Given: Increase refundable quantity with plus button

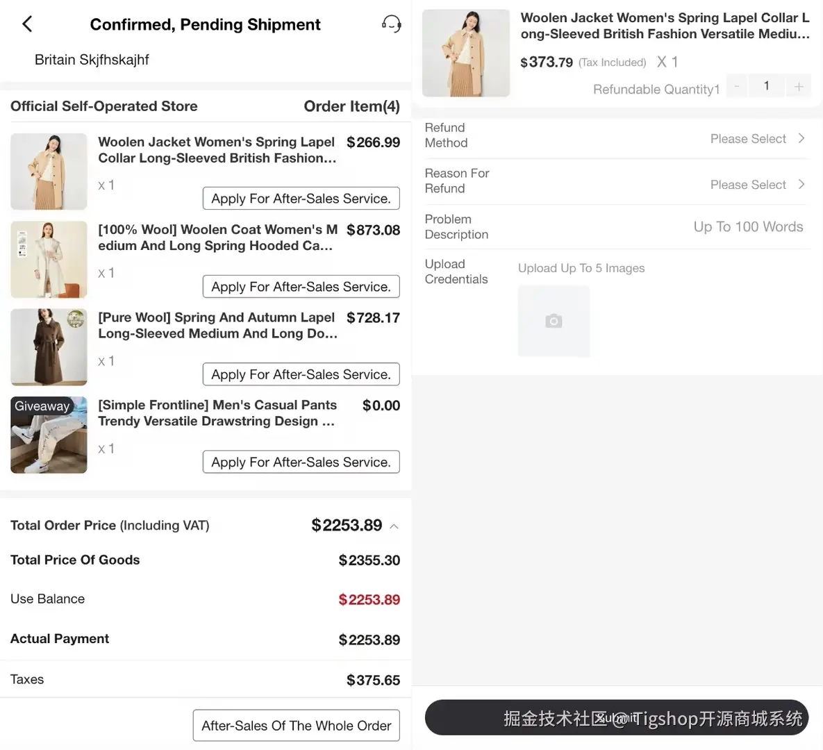Looking at the screenshot, I should click(799, 86).
